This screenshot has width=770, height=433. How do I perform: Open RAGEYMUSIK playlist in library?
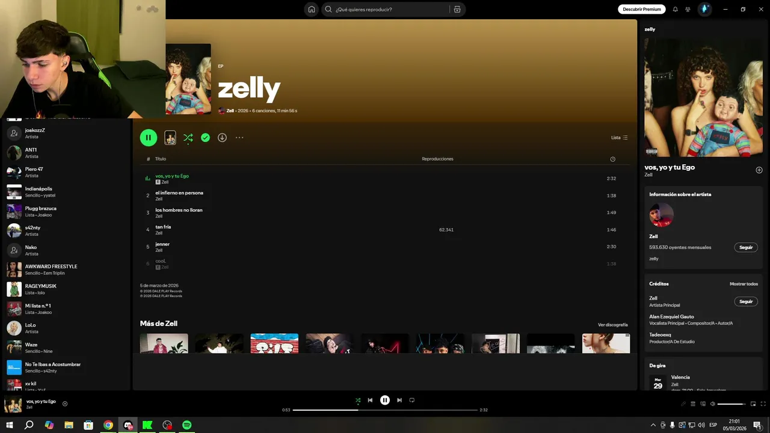pos(66,289)
